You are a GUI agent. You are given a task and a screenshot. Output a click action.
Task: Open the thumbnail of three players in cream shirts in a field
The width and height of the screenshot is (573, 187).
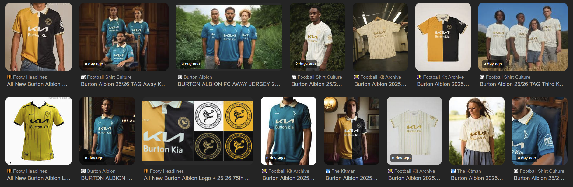[523, 37]
